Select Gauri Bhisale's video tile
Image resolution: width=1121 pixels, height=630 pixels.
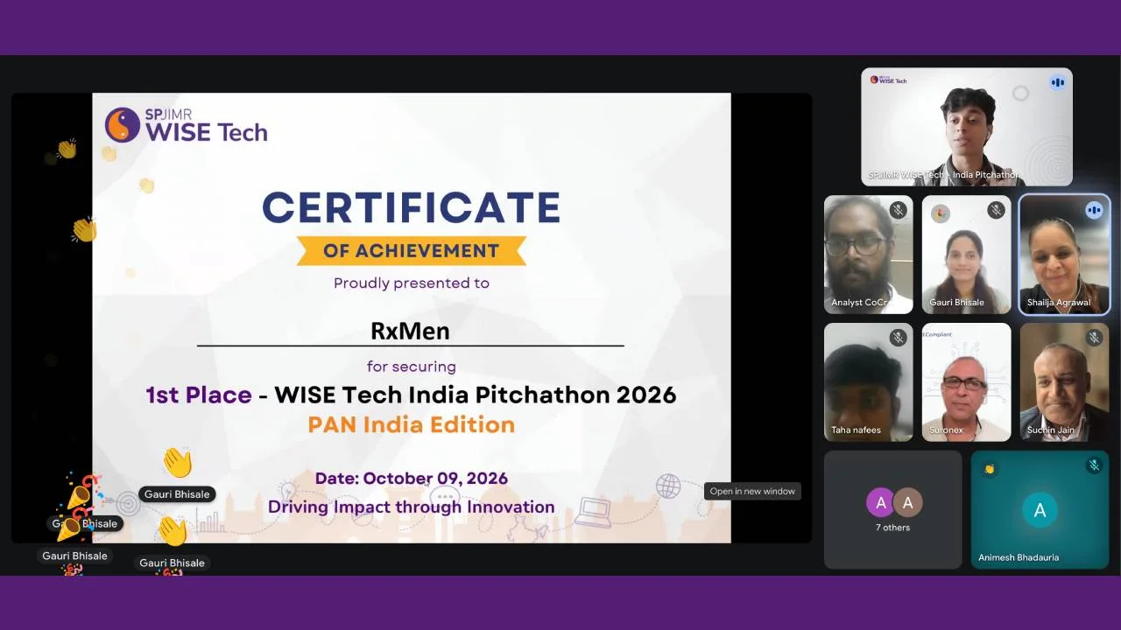pos(966,254)
